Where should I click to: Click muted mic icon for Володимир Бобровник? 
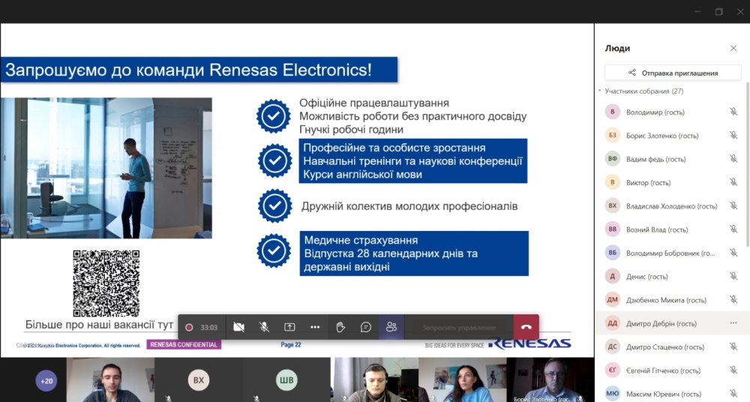click(733, 253)
